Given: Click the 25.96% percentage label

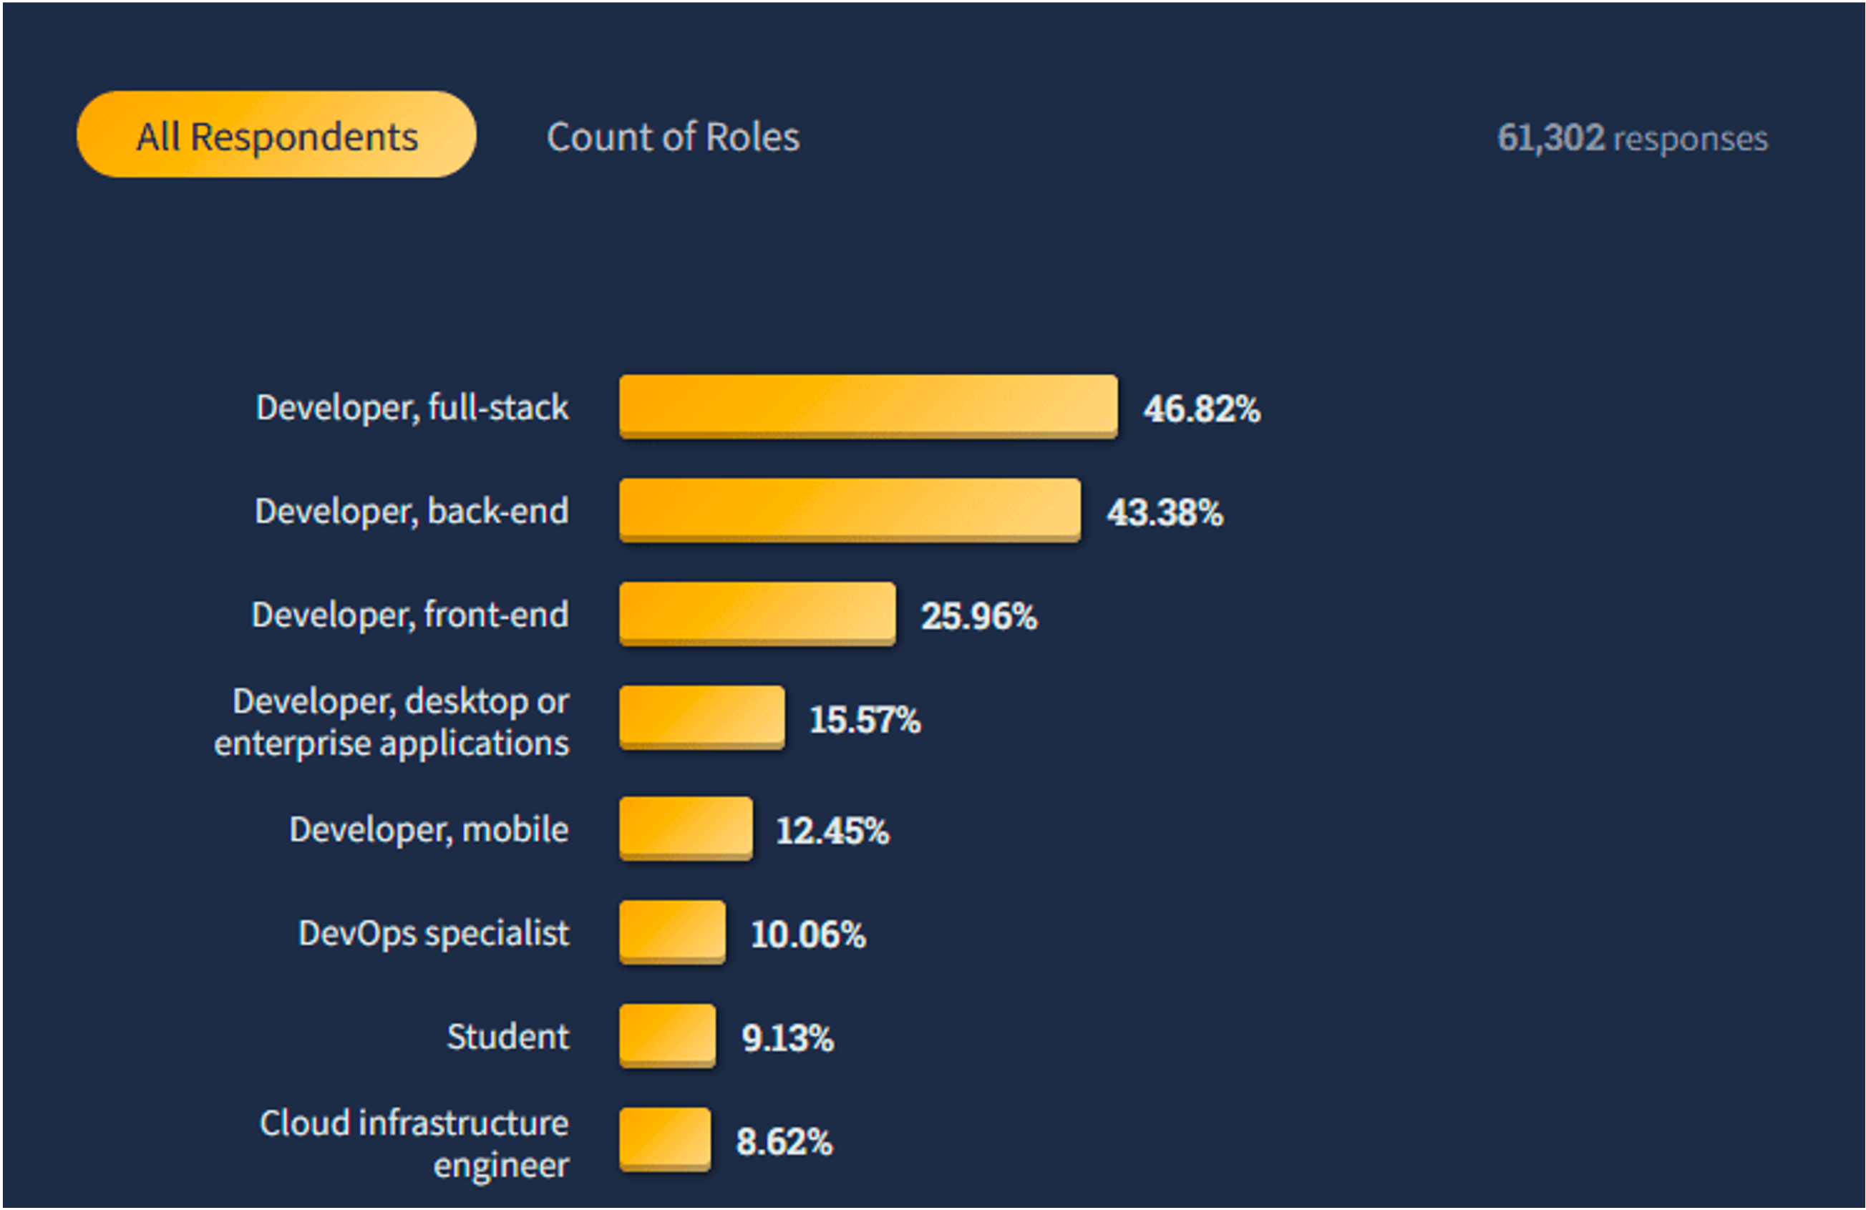Looking at the screenshot, I should (978, 616).
